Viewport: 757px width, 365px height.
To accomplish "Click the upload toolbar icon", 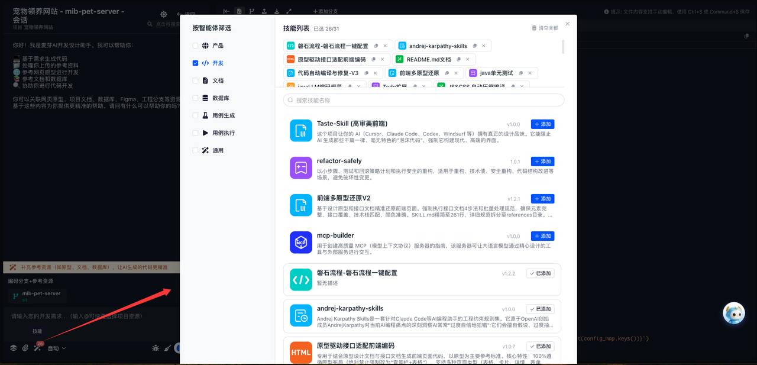I will pyautogui.click(x=264, y=11).
